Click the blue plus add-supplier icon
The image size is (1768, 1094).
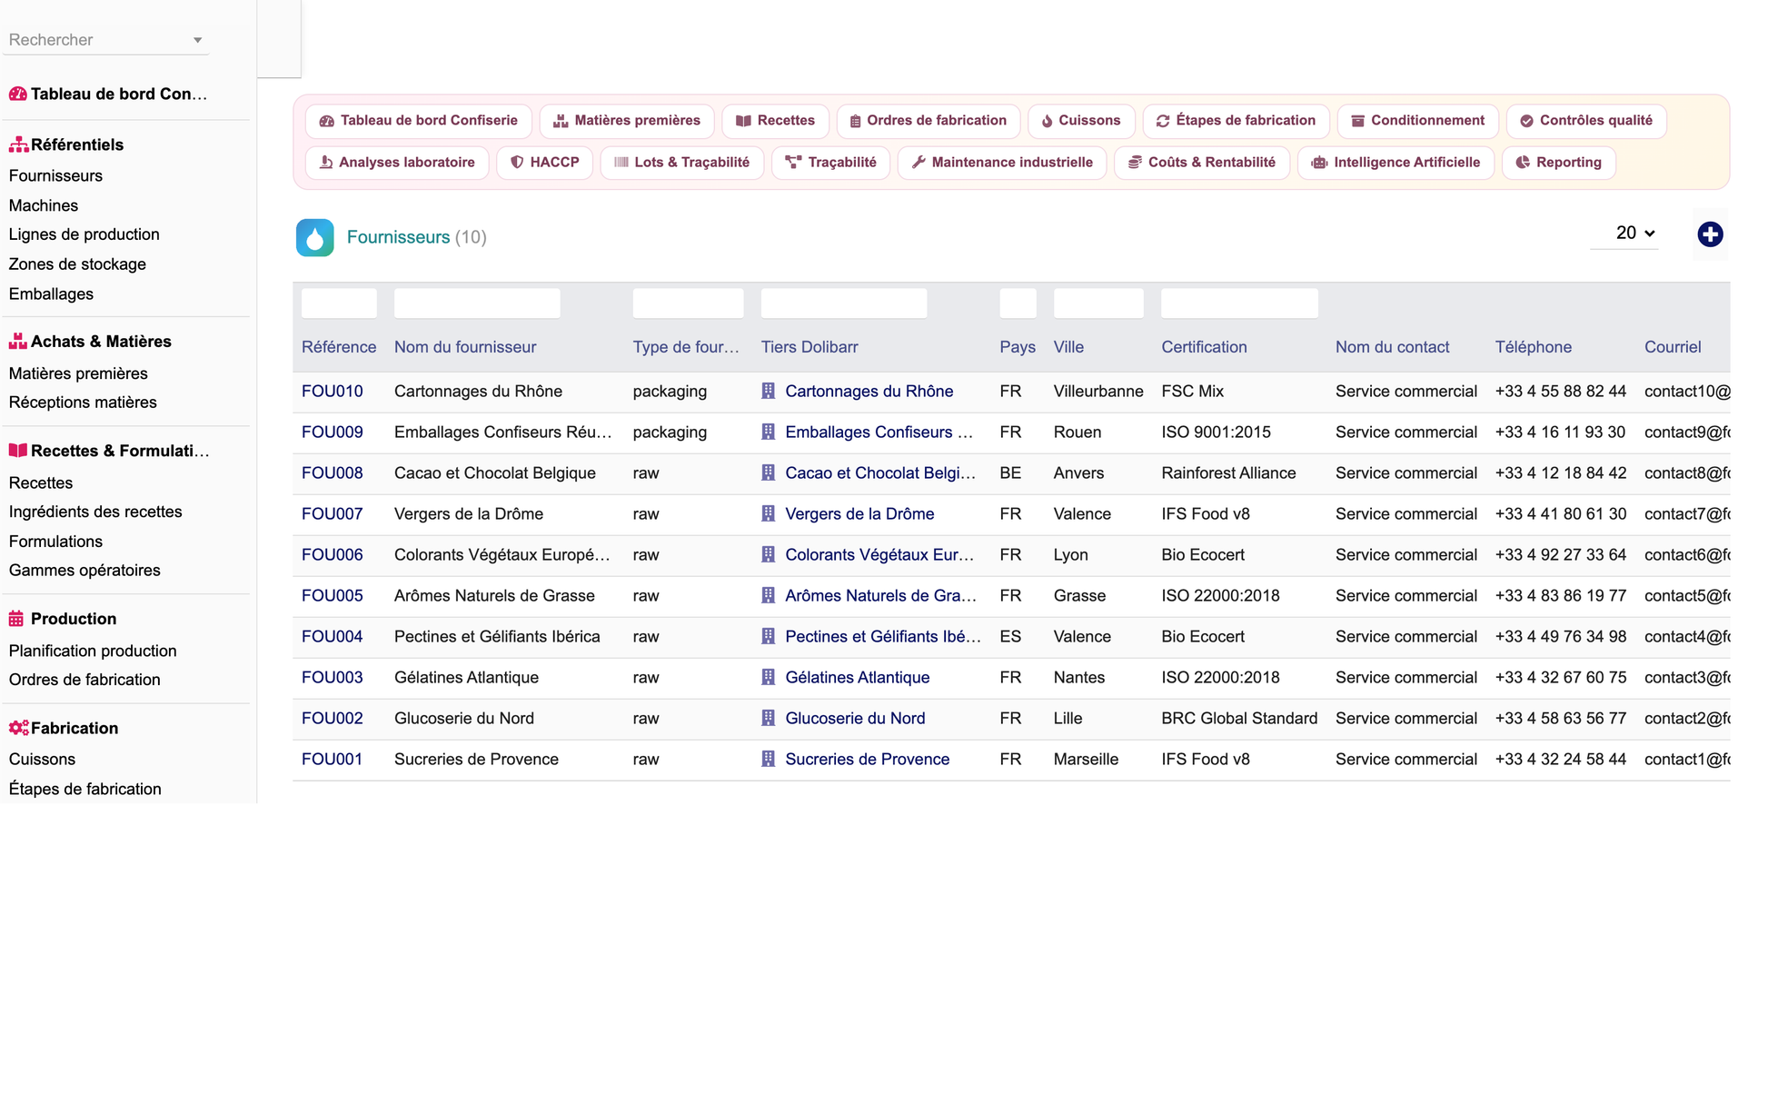point(1710,234)
